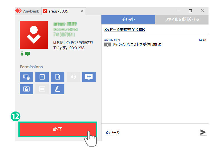This screenshot has width=223, height=151.
Task: Enable session recording camera permission
Action: pos(42,89)
